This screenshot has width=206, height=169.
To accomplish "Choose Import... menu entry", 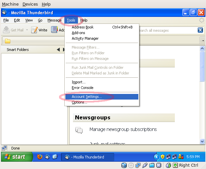I will tap(102, 82).
